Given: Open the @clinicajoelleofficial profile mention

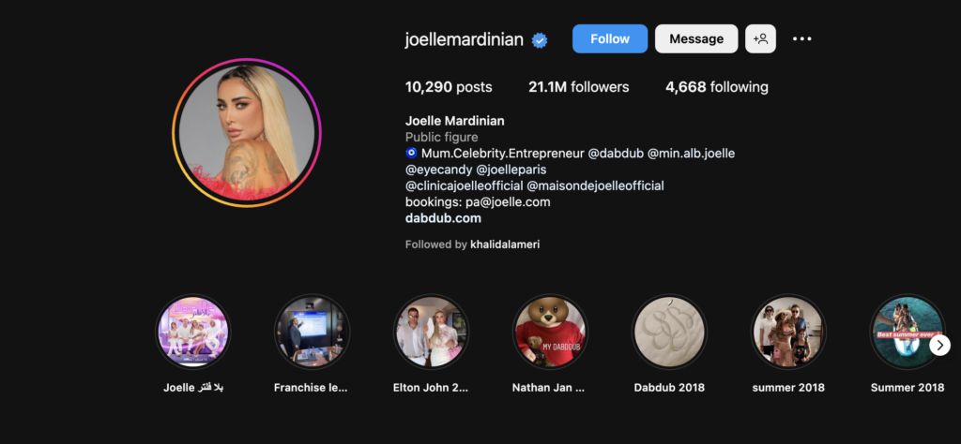Looking at the screenshot, I should coord(464,185).
